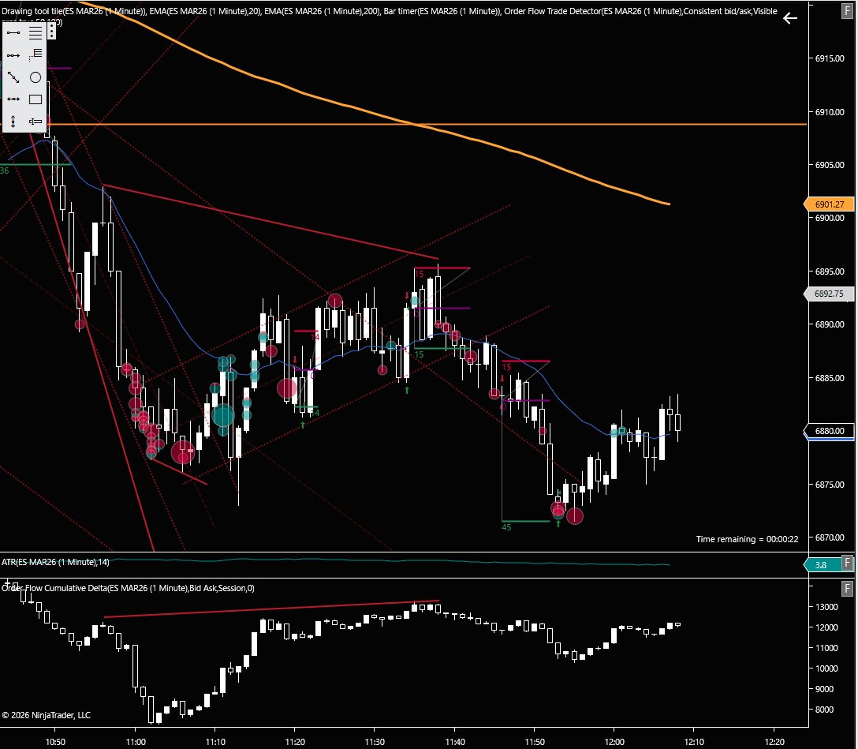Click the teal 3.8 ATR value marker
The height and width of the screenshot is (749, 858).
[822, 564]
